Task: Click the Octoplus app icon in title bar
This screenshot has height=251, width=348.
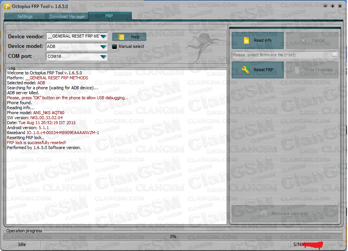Action: [x=7, y=6]
